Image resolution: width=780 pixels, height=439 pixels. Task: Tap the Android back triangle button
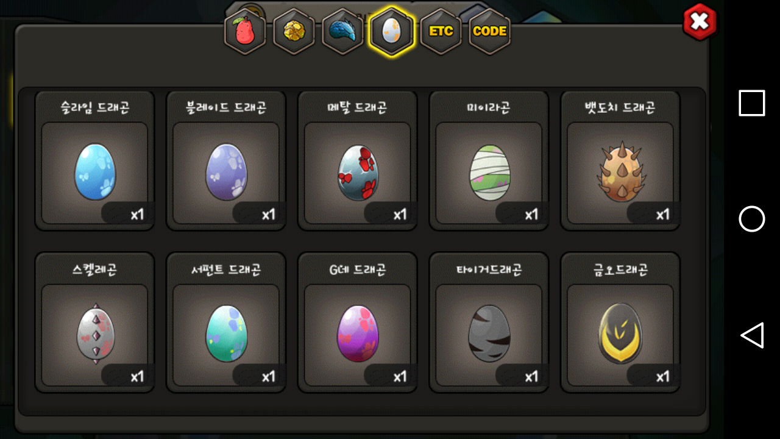(752, 335)
